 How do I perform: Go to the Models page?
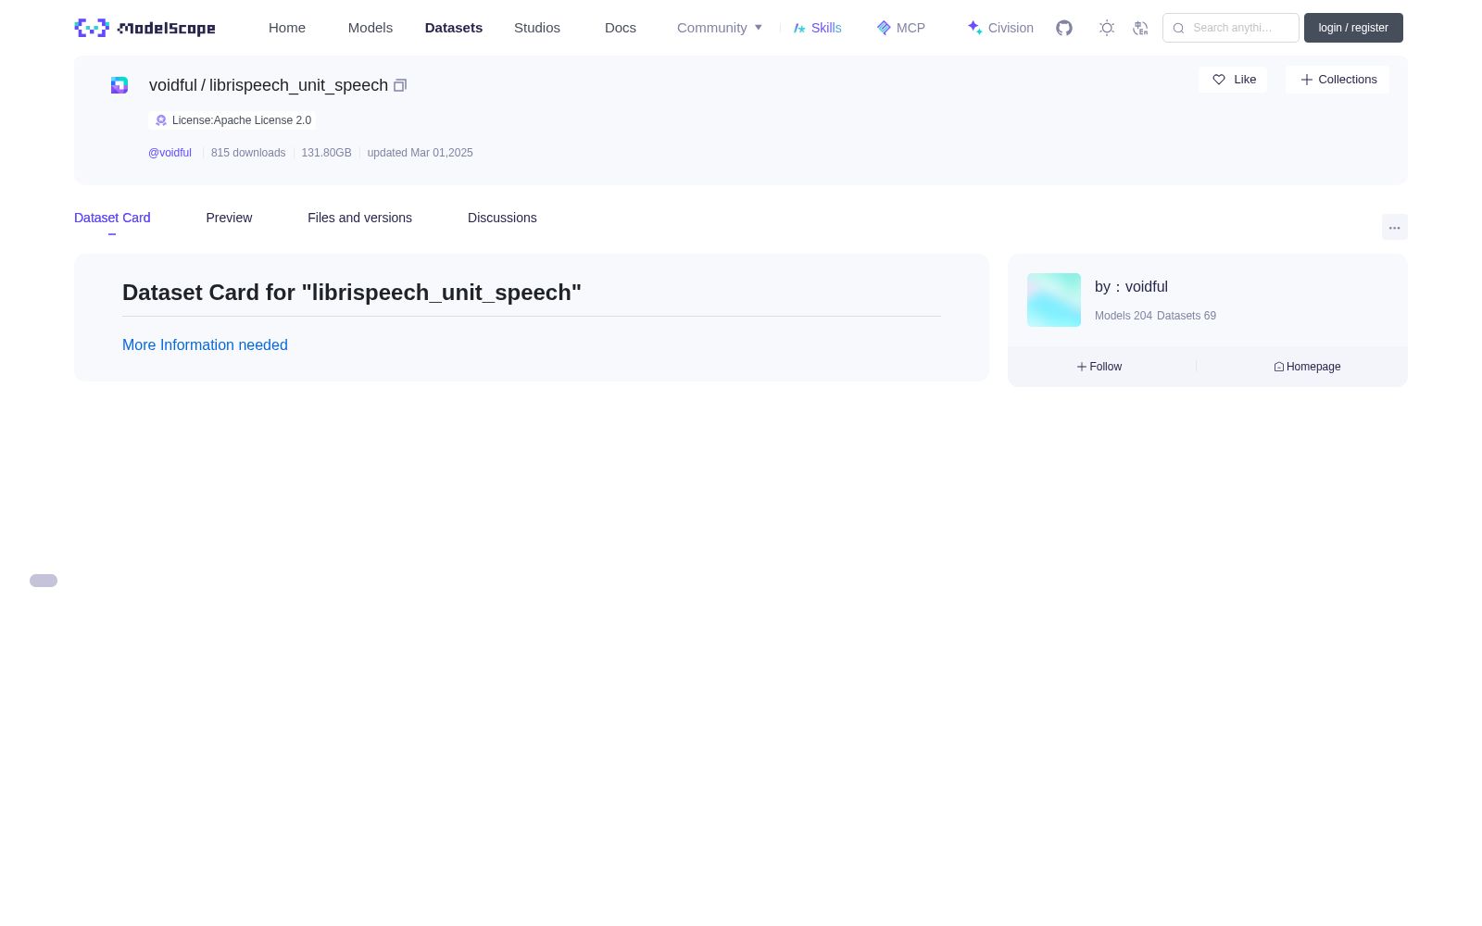[x=370, y=28]
